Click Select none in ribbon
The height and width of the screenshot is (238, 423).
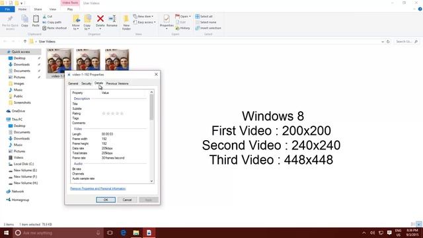(x=206, y=22)
